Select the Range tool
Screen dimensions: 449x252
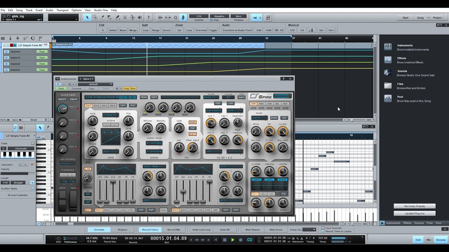(x=95, y=17)
